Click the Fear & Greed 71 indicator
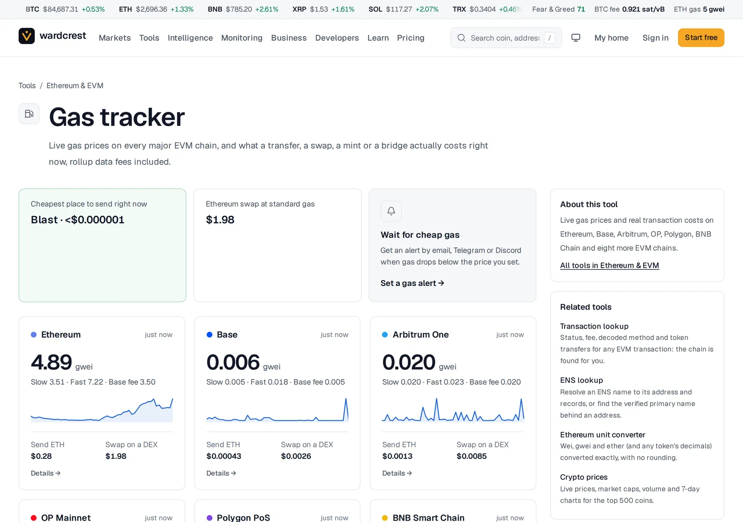The height and width of the screenshot is (522, 743). pos(559,9)
